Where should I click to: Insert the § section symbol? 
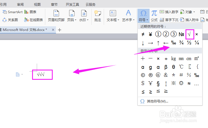[x=158, y=84]
